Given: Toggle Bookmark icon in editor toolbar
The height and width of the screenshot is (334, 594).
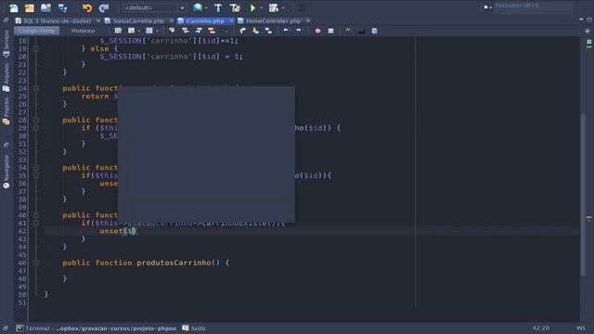Looking at the screenshot, I should pyautogui.click(x=268, y=31).
